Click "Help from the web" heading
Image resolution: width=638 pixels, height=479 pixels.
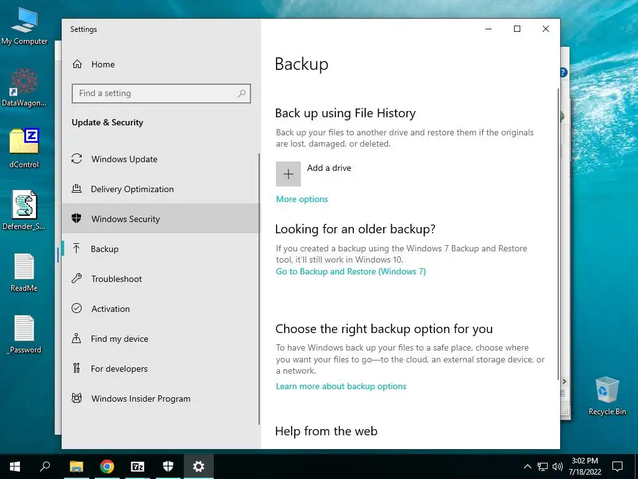(326, 431)
